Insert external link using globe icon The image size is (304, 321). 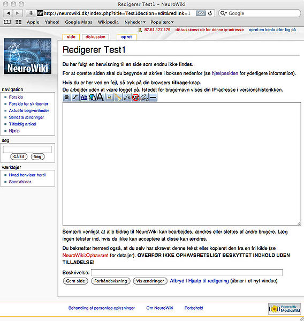pos(93,98)
